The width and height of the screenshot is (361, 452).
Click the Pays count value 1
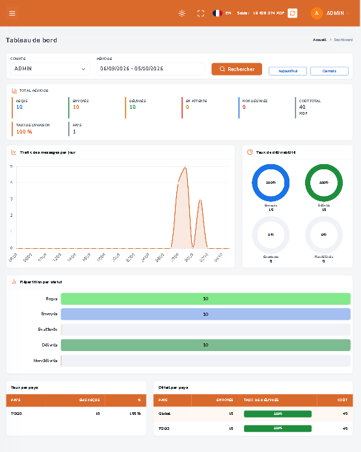74,132
